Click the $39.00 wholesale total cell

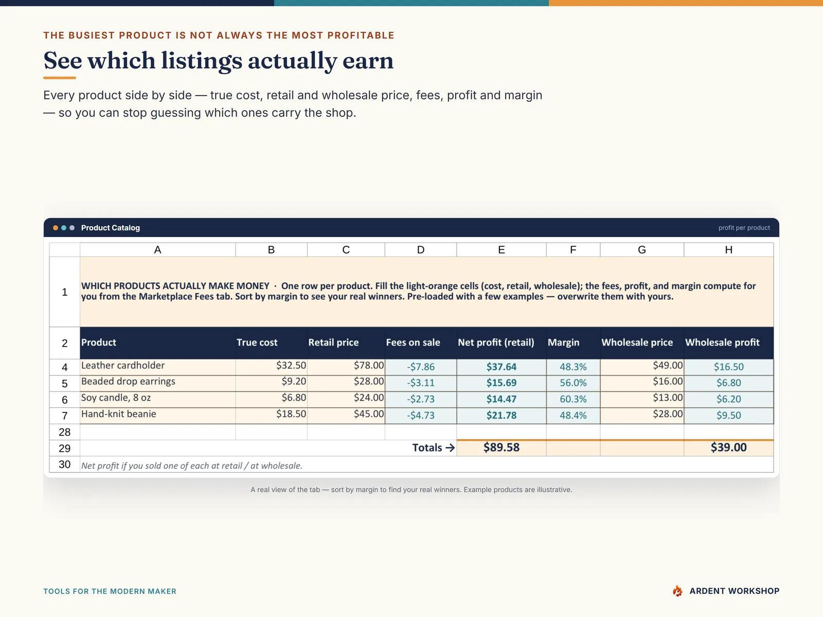pyautogui.click(x=729, y=448)
